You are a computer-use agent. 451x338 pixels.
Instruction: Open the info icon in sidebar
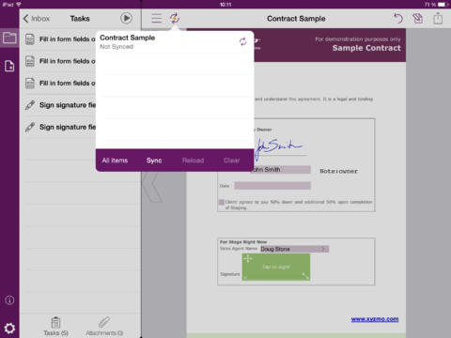9,300
